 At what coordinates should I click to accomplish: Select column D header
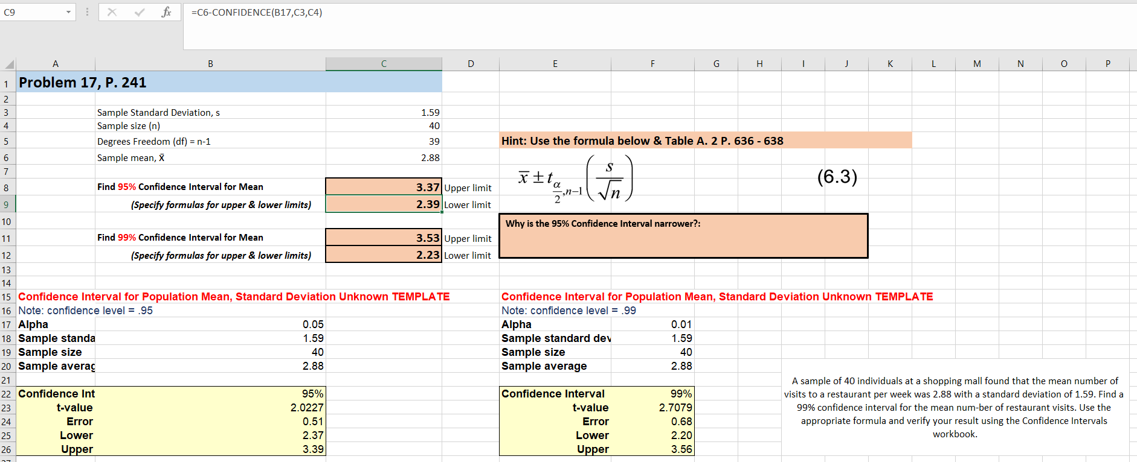471,64
